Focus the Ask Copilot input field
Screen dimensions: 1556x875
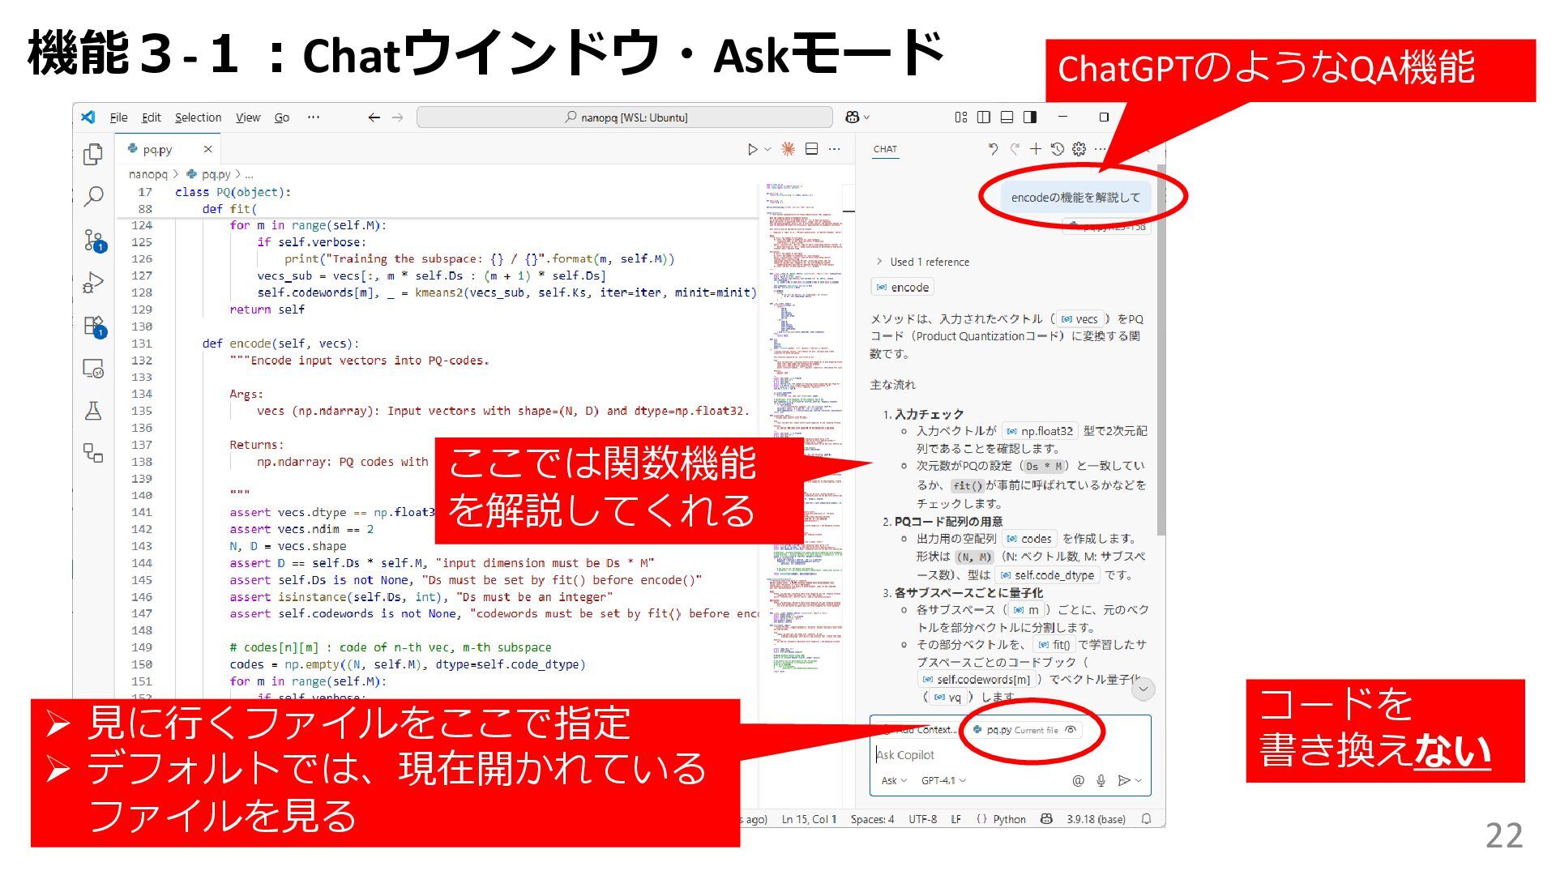coord(1011,755)
